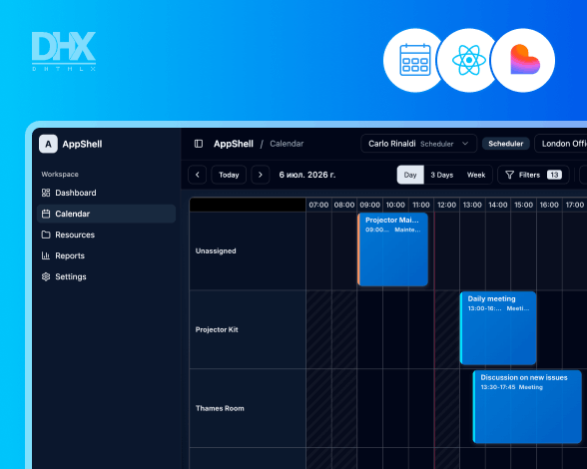587x469 pixels.
Task: Jump to Today
Action: [x=229, y=175]
